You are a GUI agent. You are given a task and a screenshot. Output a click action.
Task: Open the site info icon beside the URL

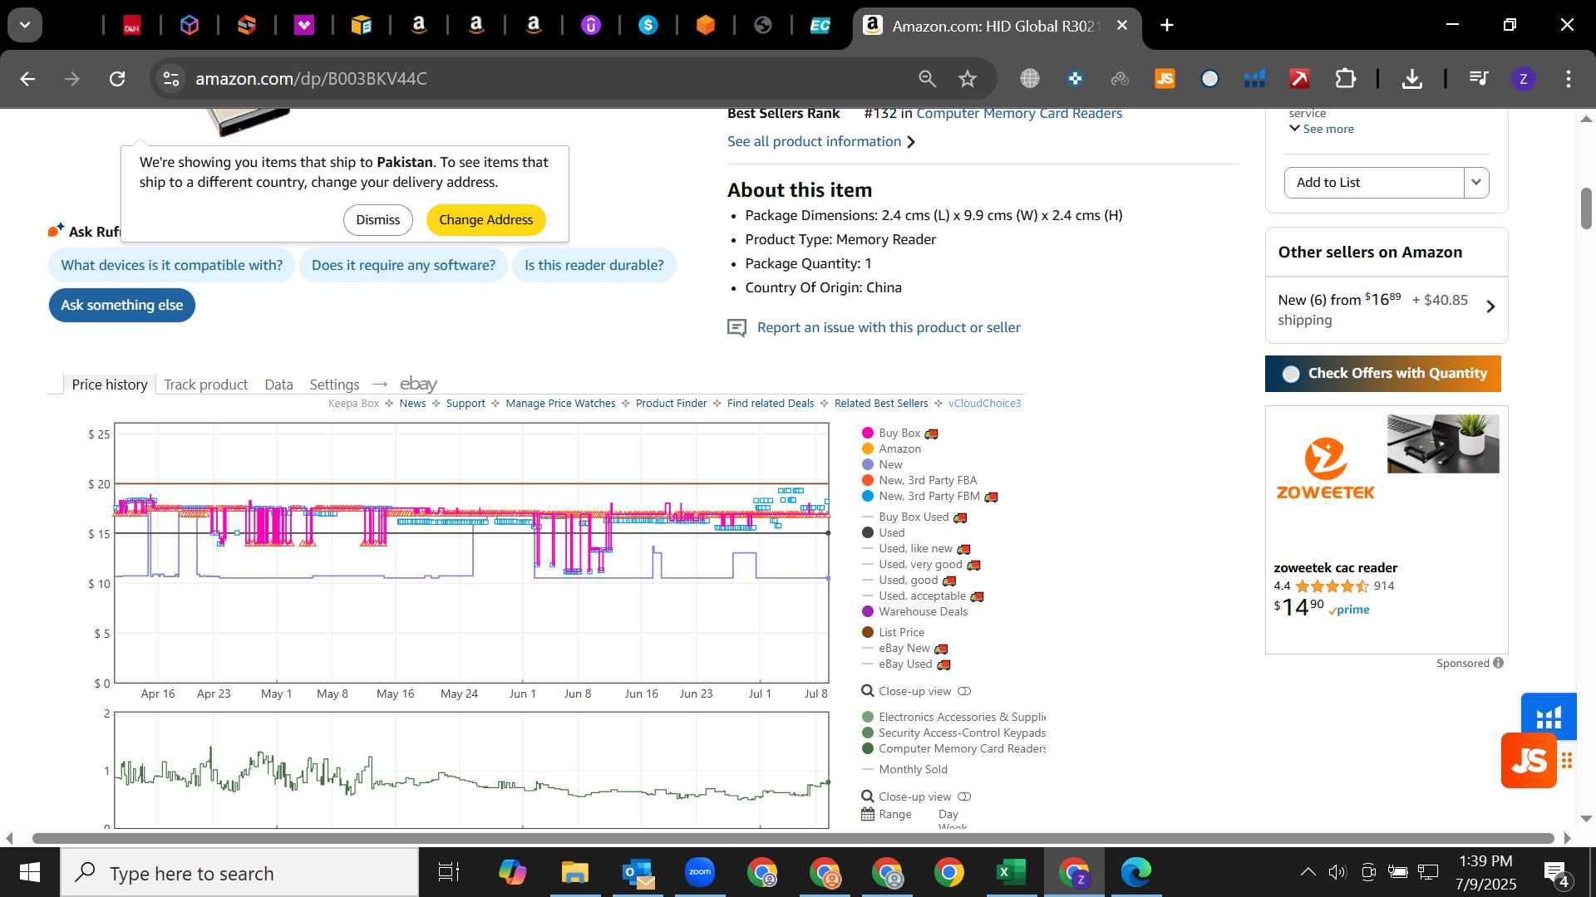pyautogui.click(x=171, y=79)
